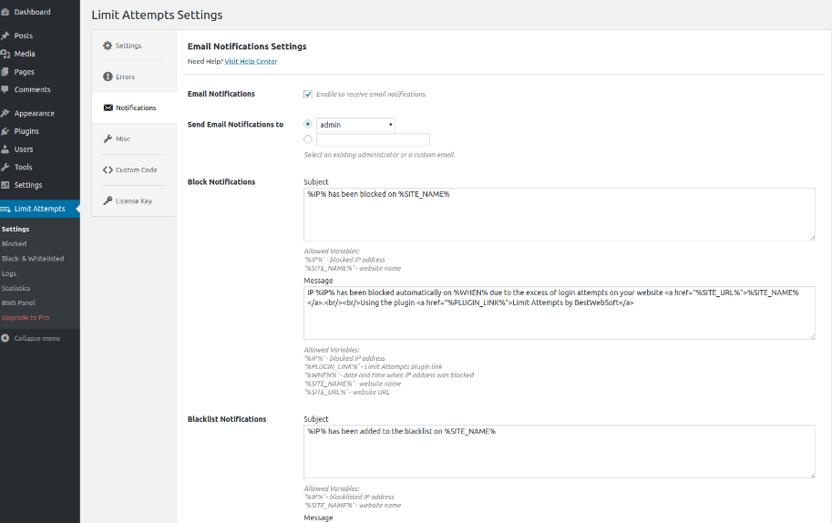This screenshot has height=523, width=832.
Task: Click the Errors tab warning icon
Action: [108, 77]
